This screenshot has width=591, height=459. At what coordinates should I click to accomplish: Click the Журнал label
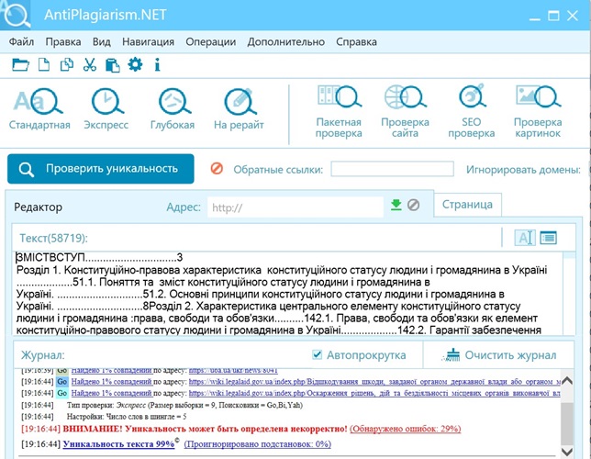click(x=43, y=355)
